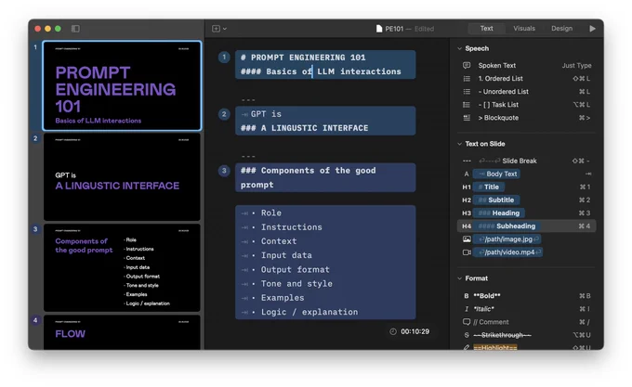Click the 'Logic / explanation' bullet line
632x387 pixels.
[x=309, y=312]
